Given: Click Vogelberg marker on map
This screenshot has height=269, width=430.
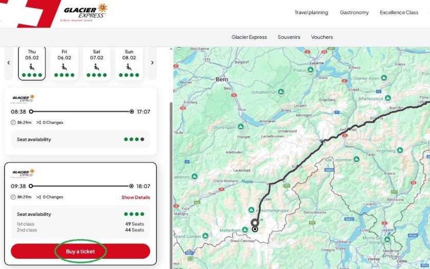Looking at the screenshot, I should [x=400, y=150].
